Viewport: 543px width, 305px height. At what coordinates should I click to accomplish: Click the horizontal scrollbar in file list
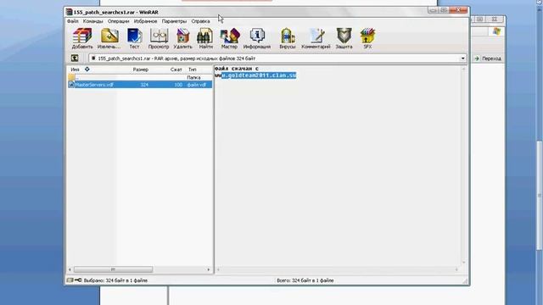pyautogui.click(x=113, y=269)
